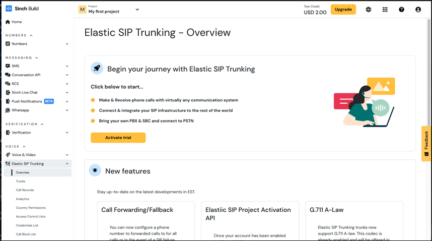Open the user account profile icon
The width and height of the screenshot is (432, 241).
tap(418, 10)
